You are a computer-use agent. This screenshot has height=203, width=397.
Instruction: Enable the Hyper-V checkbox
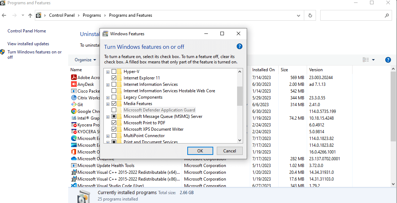click(114, 72)
